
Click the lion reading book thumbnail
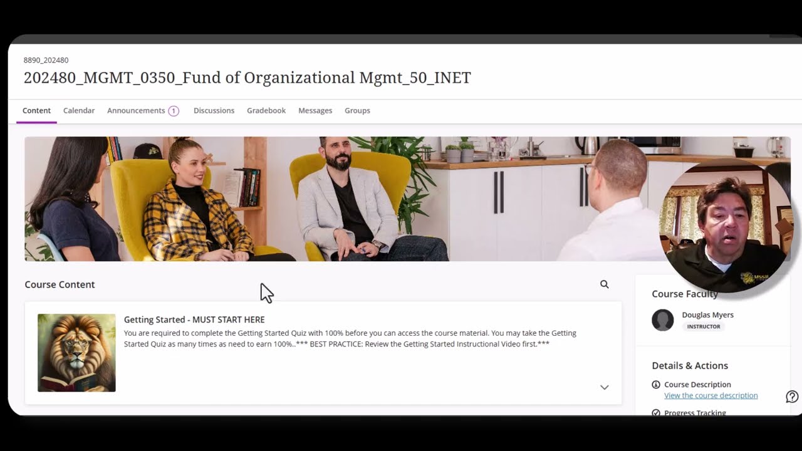coord(76,353)
